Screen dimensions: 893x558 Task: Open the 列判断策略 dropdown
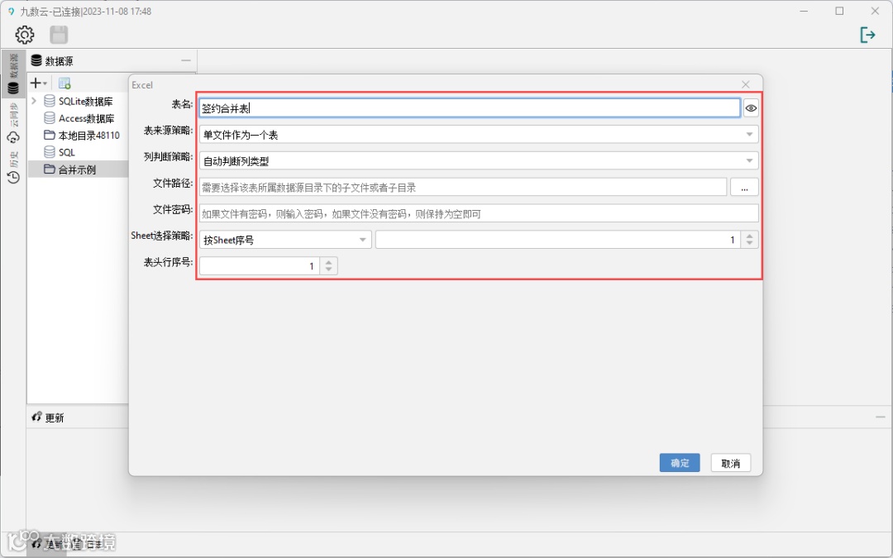479,160
